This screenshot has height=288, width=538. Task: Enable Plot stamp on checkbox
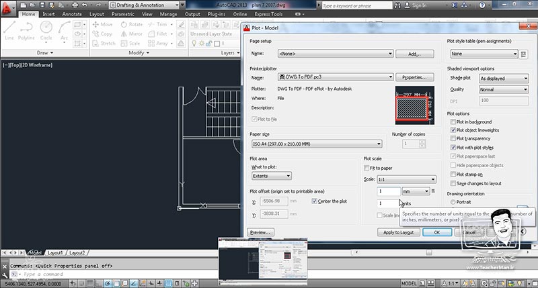(453, 175)
